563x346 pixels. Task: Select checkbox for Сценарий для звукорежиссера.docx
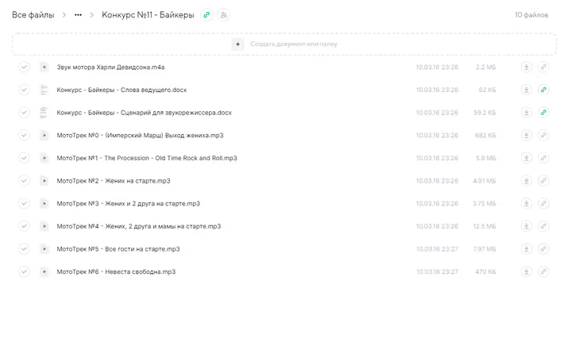[24, 113]
